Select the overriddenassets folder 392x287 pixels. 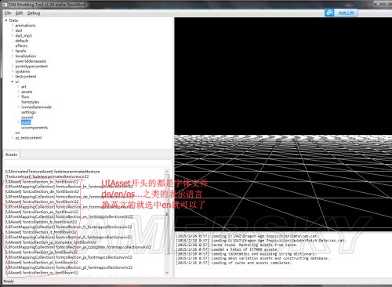click(31, 61)
